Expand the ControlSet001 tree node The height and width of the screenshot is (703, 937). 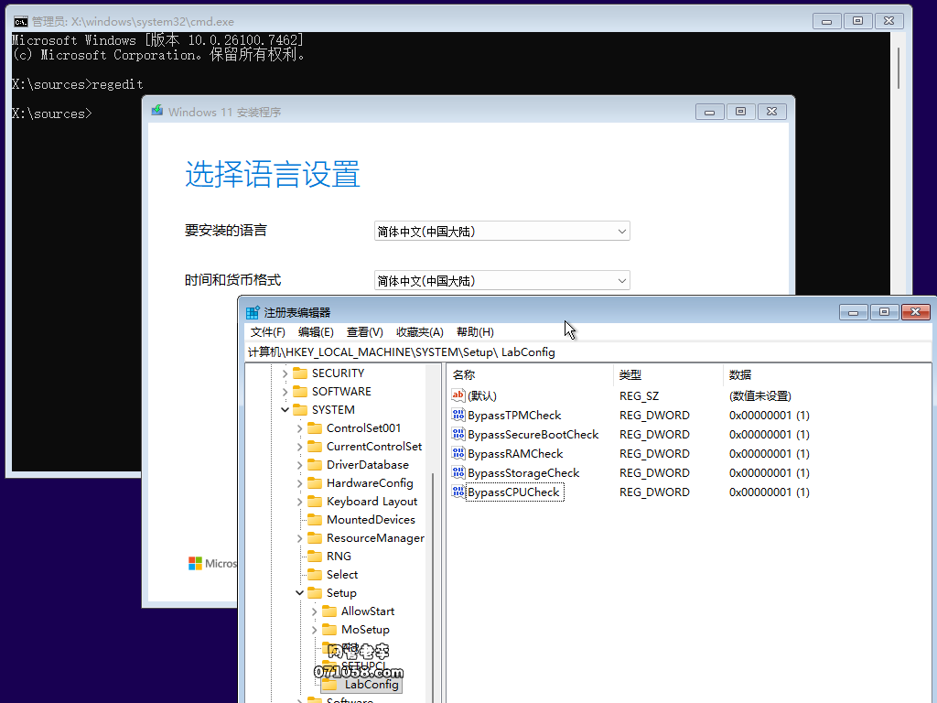299,428
